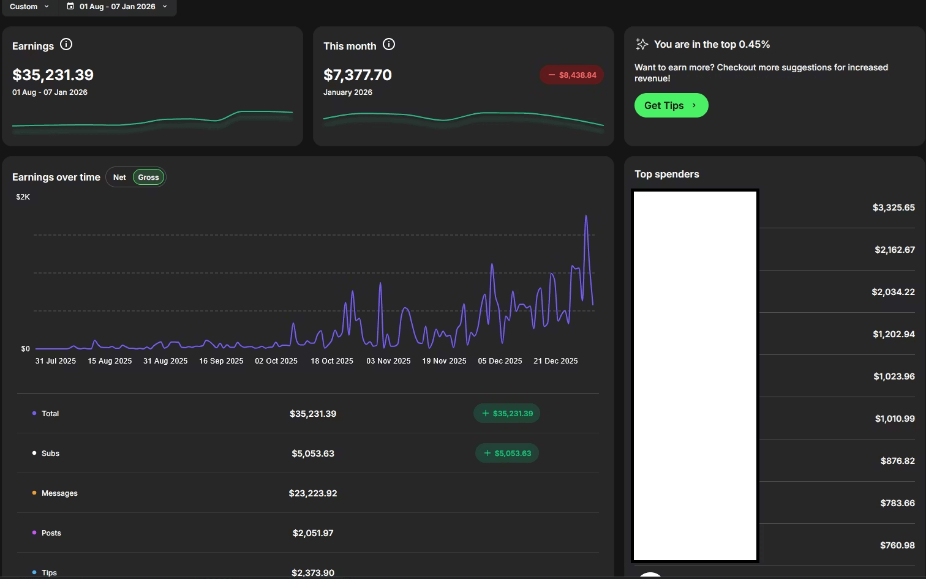Open the Custom period dropdown

pyautogui.click(x=29, y=6)
